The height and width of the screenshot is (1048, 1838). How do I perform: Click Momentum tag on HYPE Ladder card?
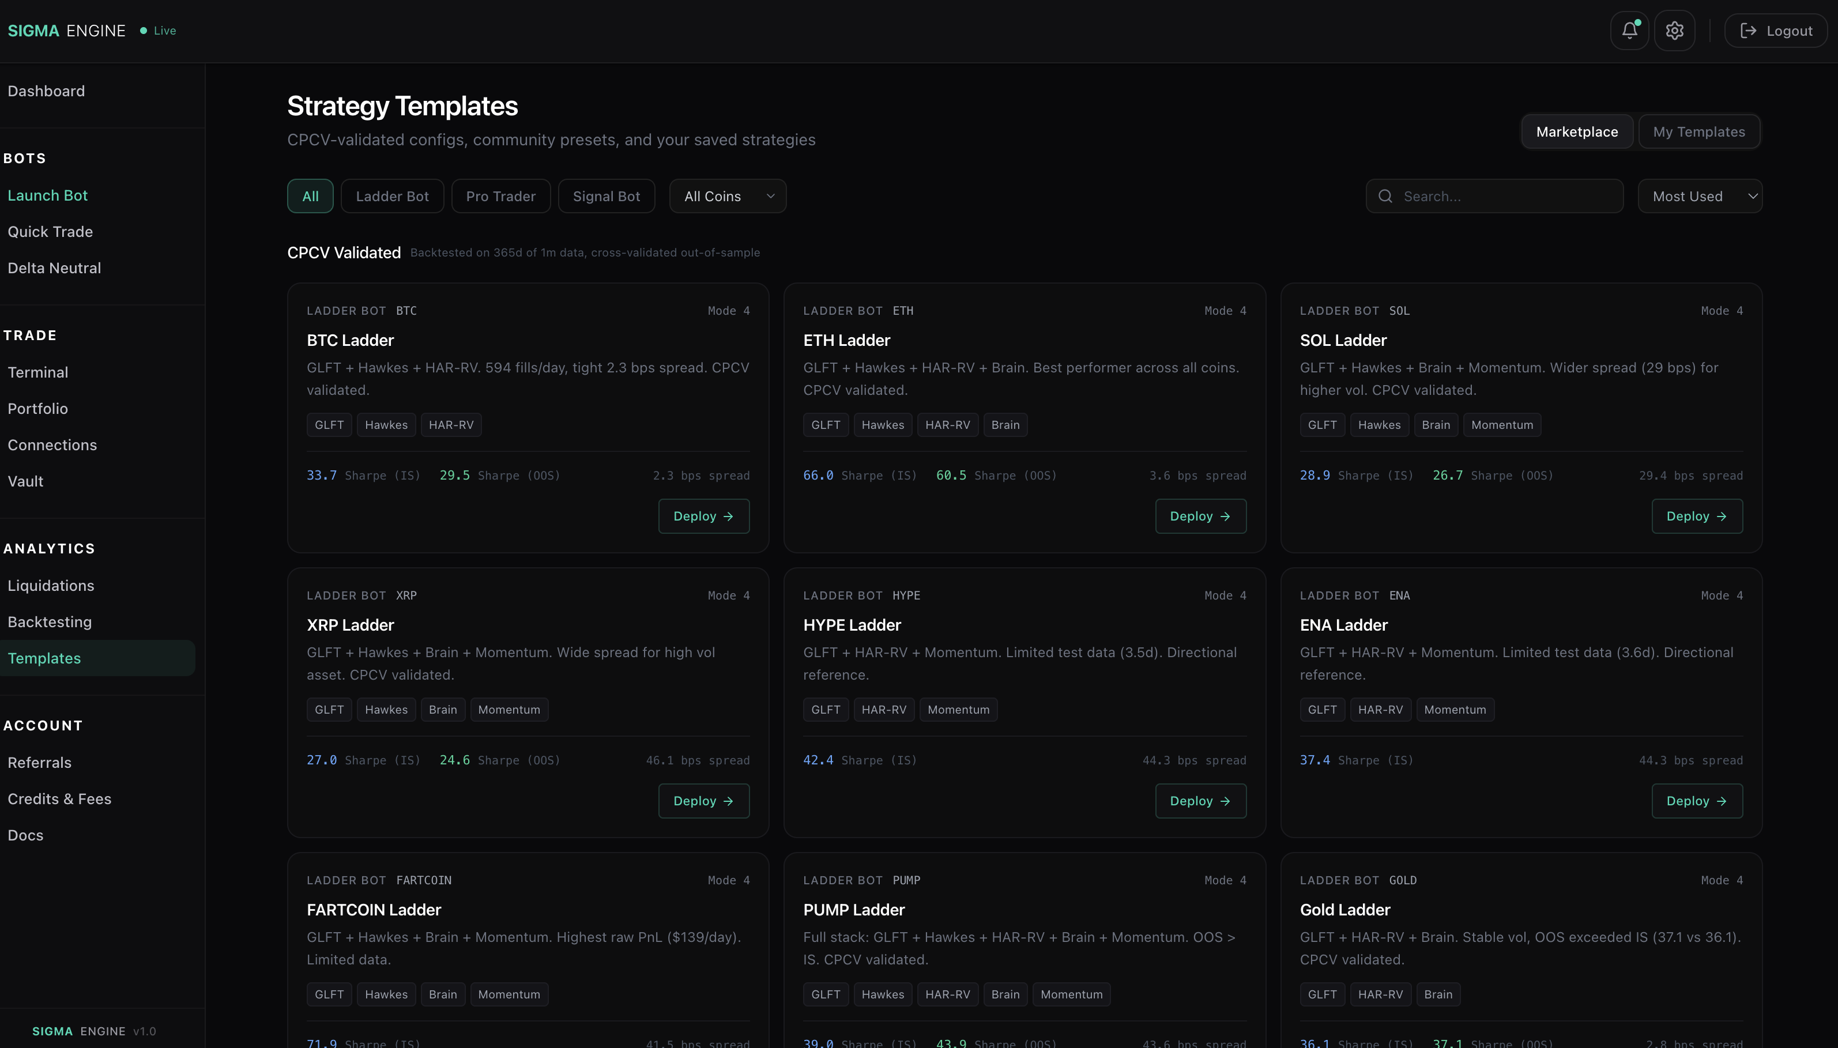point(959,709)
